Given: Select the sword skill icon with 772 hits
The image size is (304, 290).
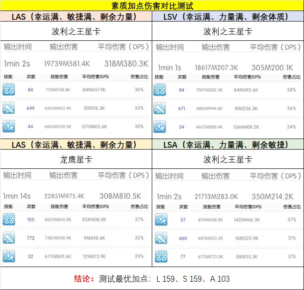Looking at the screenshot, I should (9, 238).
